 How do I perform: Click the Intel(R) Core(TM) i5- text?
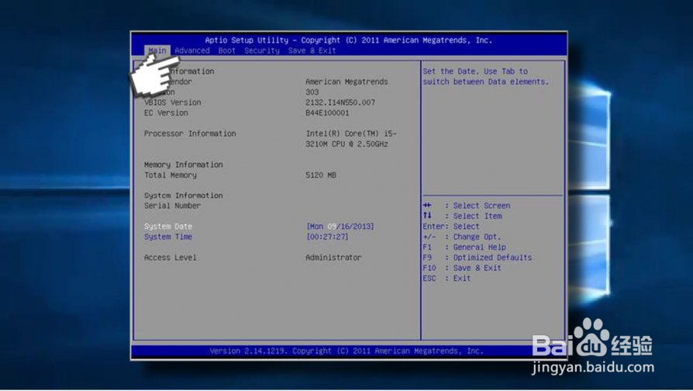351,133
